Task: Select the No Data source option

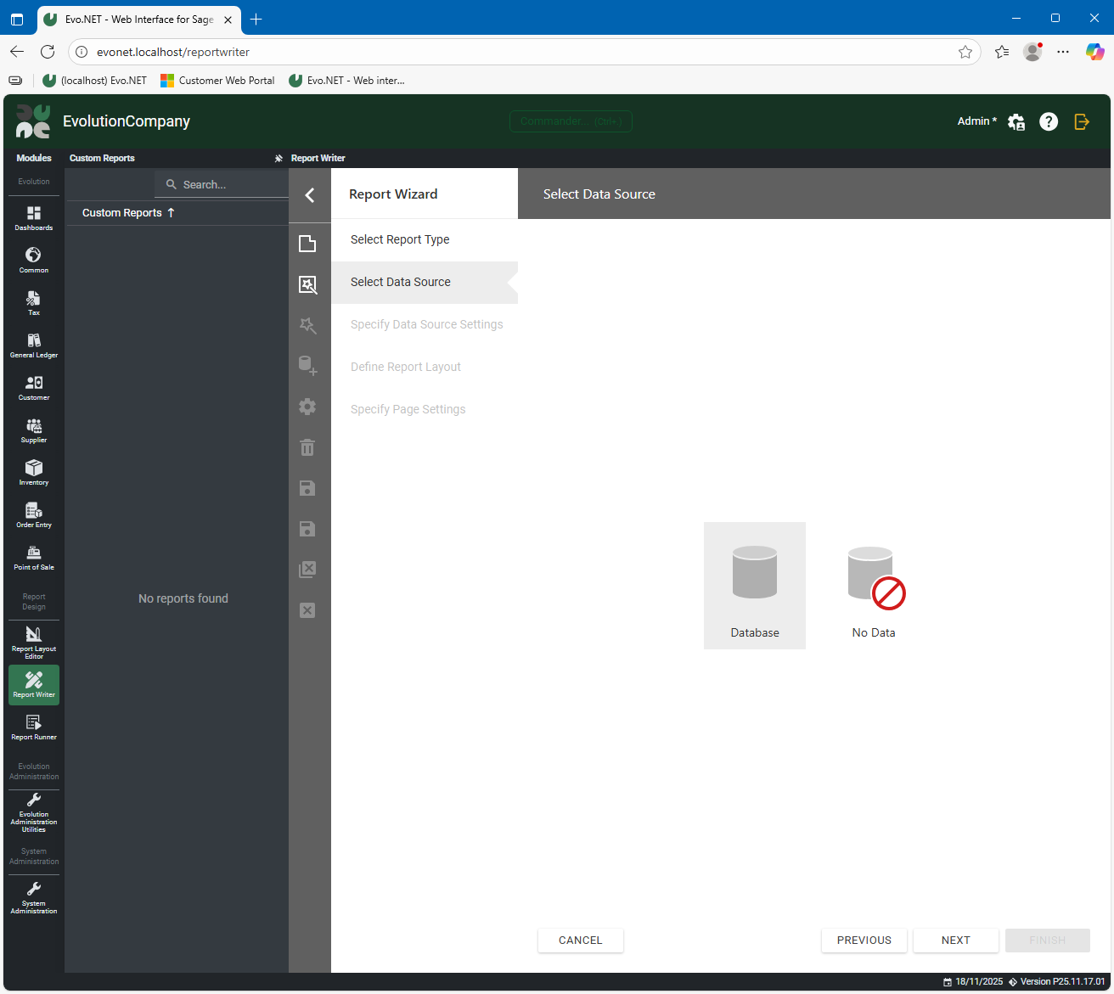Action: [x=874, y=586]
